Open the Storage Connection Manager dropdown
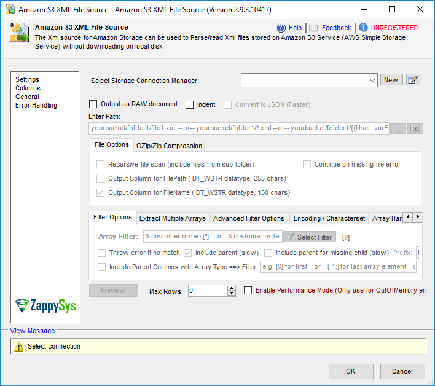Image resolution: width=435 pixels, height=386 pixels. (x=372, y=81)
